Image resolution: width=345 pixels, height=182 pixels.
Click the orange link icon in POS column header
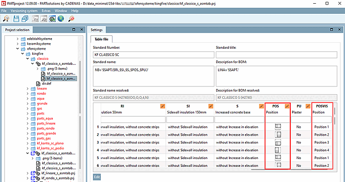[287, 106]
